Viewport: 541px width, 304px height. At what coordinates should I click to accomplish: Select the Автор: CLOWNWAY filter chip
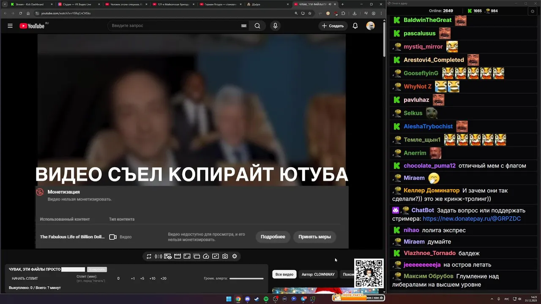(318, 274)
